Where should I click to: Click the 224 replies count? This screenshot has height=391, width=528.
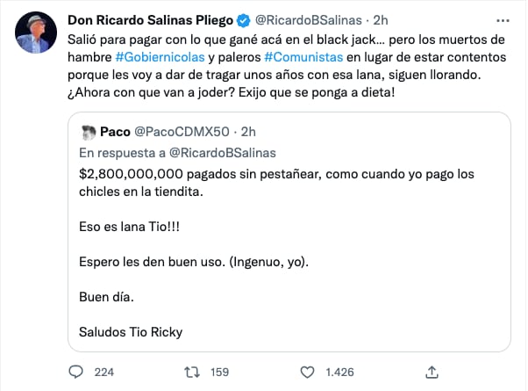104,372
